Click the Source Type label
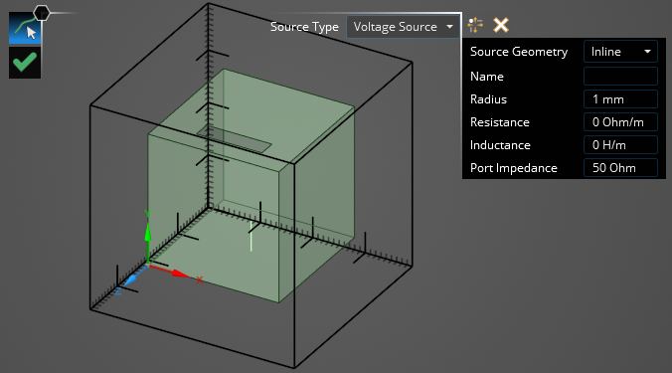672x373 pixels. pyautogui.click(x=304, y=27)
